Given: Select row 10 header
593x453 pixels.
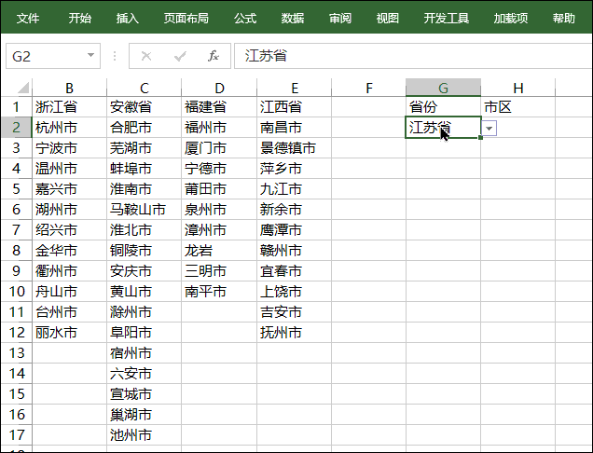Looking at the screenshot, I should point(16,292).
